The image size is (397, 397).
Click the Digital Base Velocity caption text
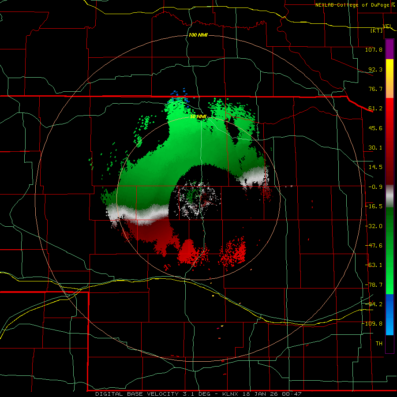[x=198, y=394]
